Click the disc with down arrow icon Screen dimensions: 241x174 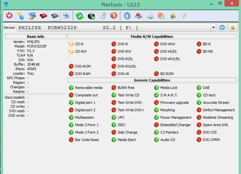(x=150, y=16)
